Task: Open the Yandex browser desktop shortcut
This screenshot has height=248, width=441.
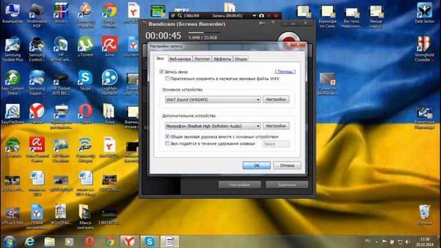Action: pos(37,114)
